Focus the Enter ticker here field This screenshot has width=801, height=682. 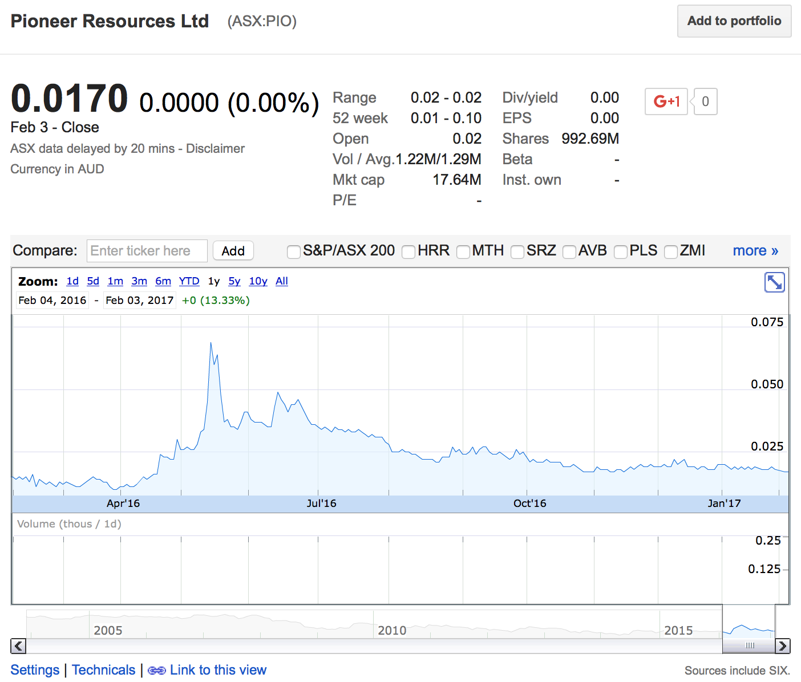(147, 251)
